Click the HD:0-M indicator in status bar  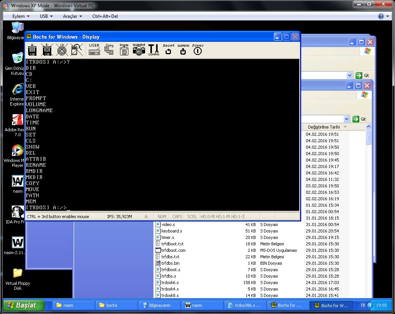pyautogui.click(x=207, y=217)
